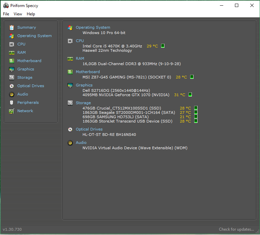Follow the CPU heading link in main panel
This screenshot has width=260, height=235.
(80, 41)
